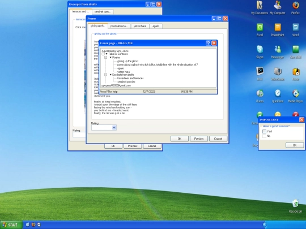Open My Computer from the desktop
The height and width of the screenshot is (229, 306).
tap(278, 8)
